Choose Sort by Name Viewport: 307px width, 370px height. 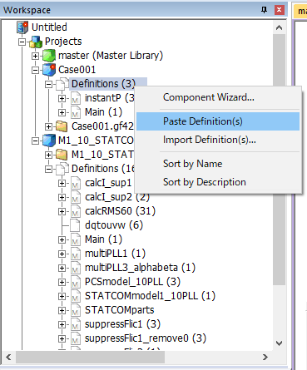(192, 164)
